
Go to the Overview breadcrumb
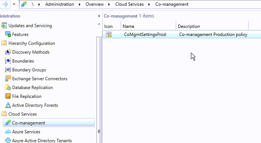pos(95,4)
